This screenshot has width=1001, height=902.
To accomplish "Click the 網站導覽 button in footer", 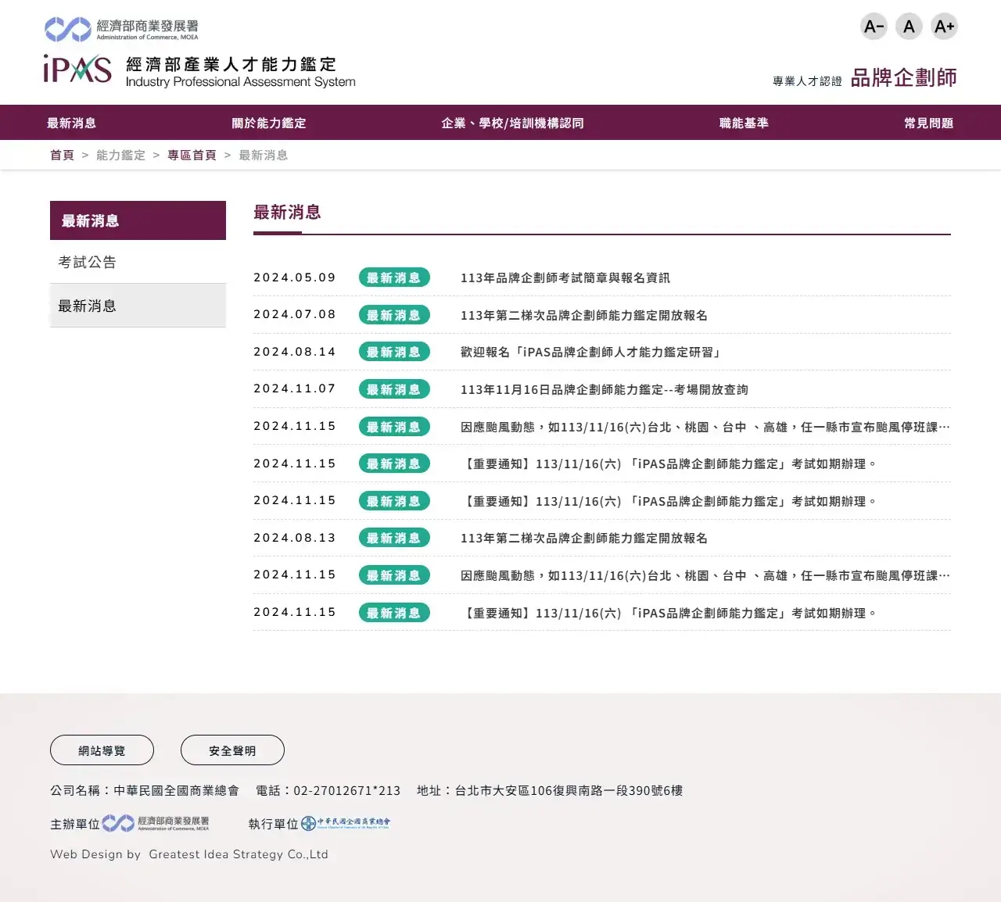I will (102, 750).
